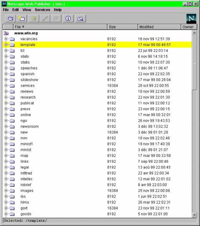Image resolution: width=200 pixels, height=226 pixels.
Task: Click the www.wto.org root server icon
Action: pos(6,33)
